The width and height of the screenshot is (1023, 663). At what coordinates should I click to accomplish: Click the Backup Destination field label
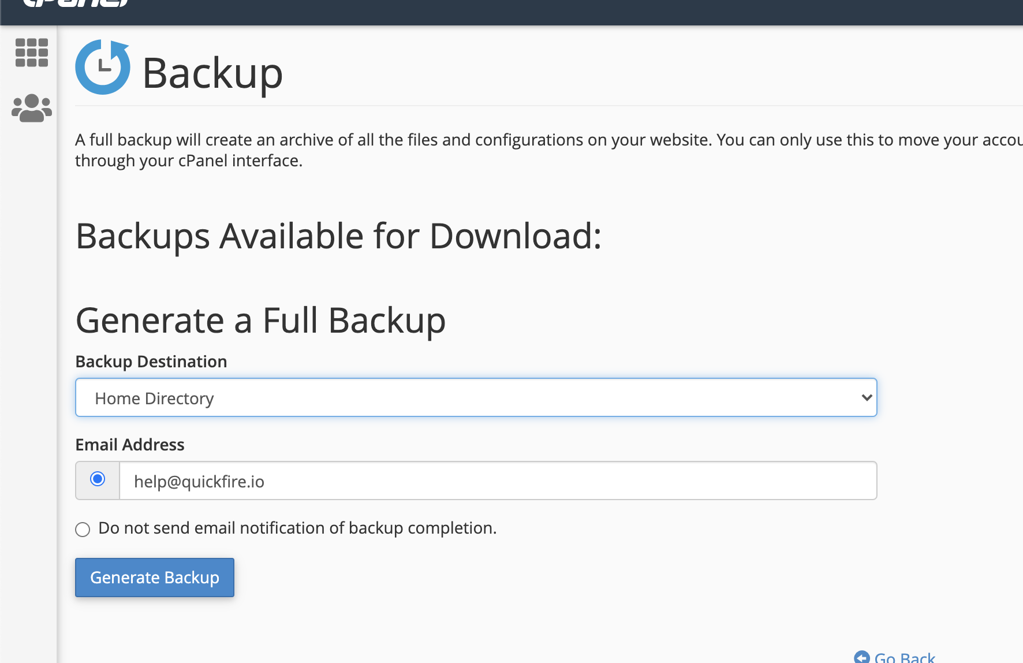tap(151, 362)
